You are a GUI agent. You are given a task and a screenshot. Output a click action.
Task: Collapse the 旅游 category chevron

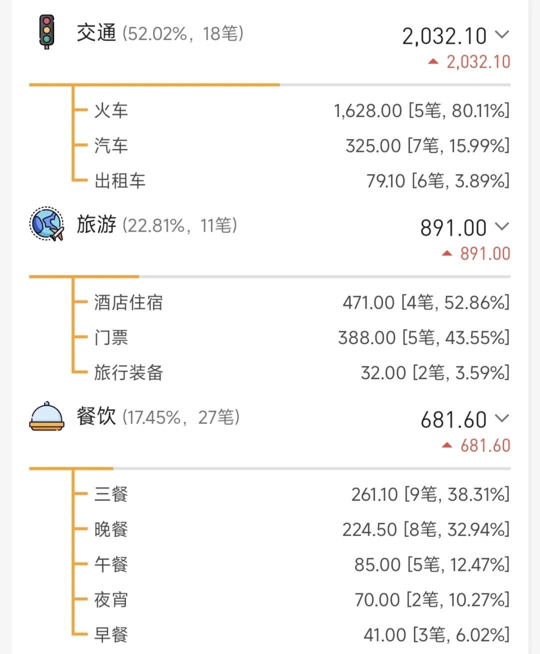tap(501, 227)
